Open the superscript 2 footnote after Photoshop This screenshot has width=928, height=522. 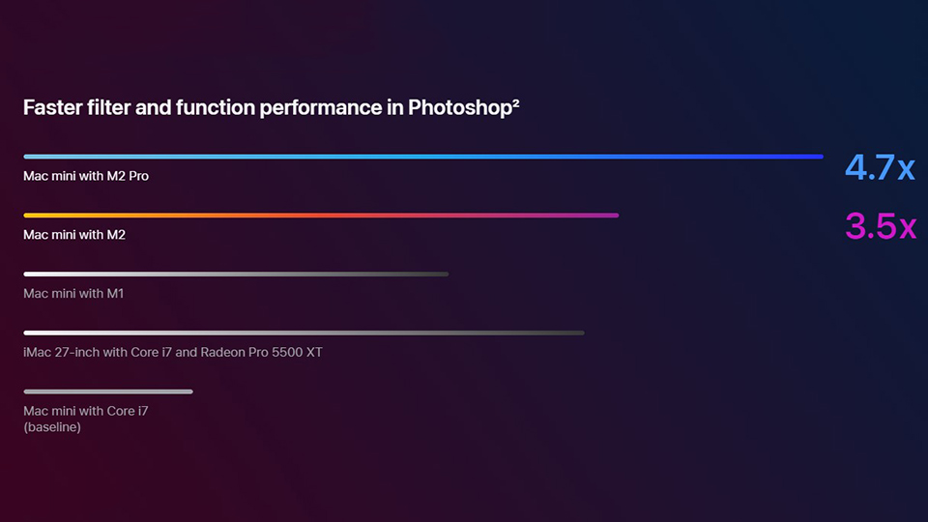(516, 102)
